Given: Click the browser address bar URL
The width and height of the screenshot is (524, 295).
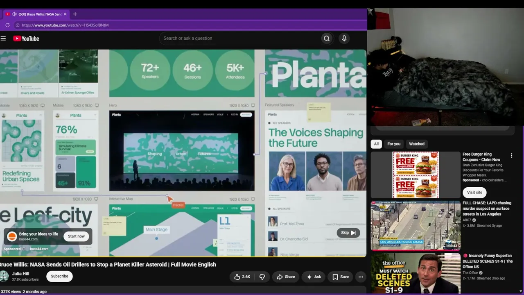Looking at the screenshot, I should pos(65,25).
